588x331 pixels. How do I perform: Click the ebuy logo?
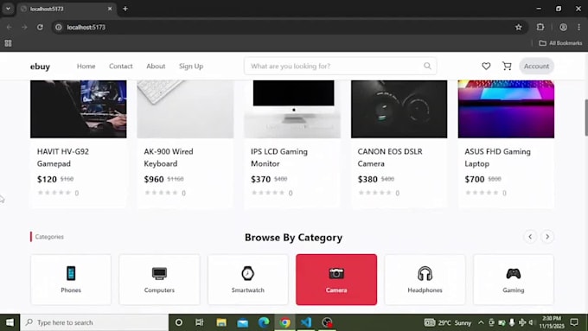coord(40,67)
